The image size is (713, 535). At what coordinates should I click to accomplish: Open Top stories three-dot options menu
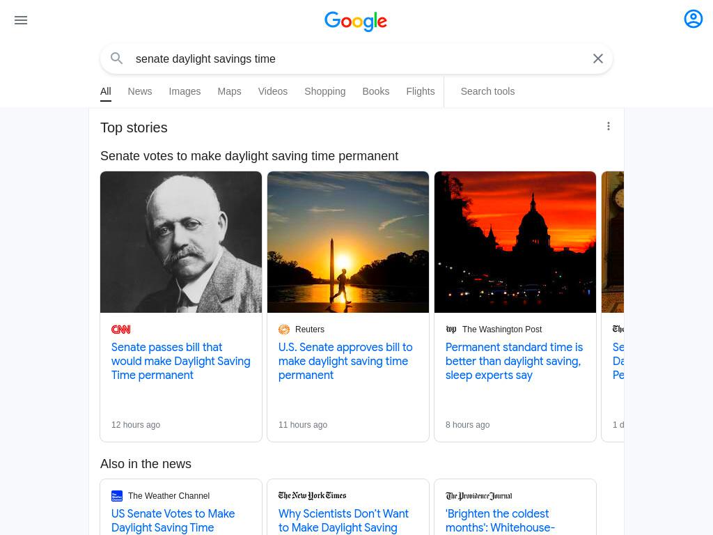tap(609, 126)
